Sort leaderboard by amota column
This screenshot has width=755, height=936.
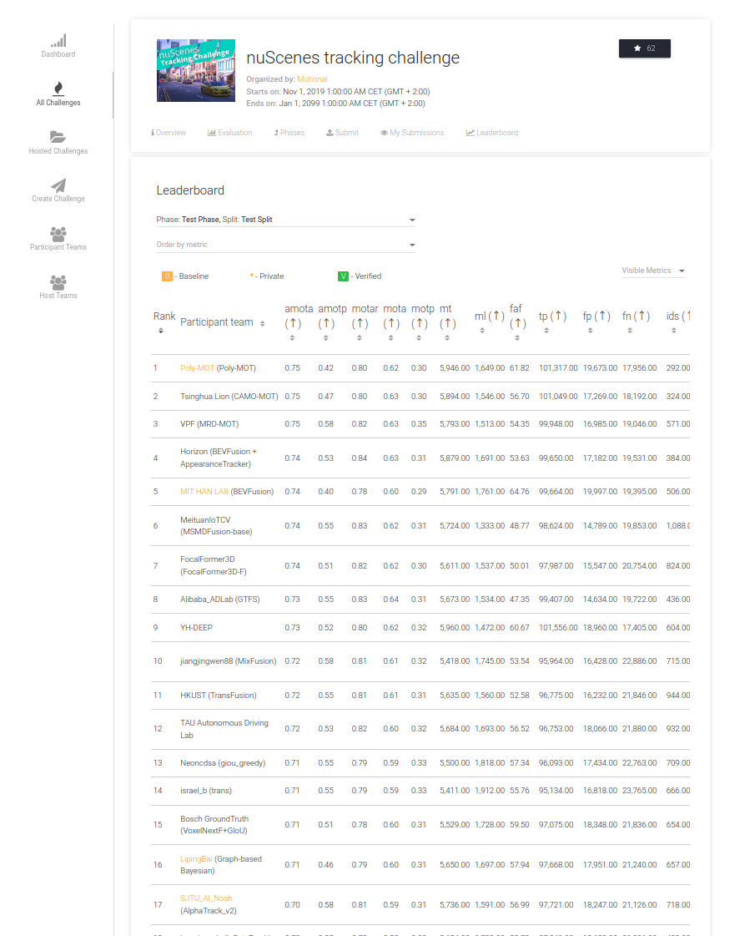[x=292, y=338]
